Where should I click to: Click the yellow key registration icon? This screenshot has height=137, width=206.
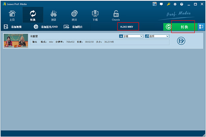pos(168,4)
